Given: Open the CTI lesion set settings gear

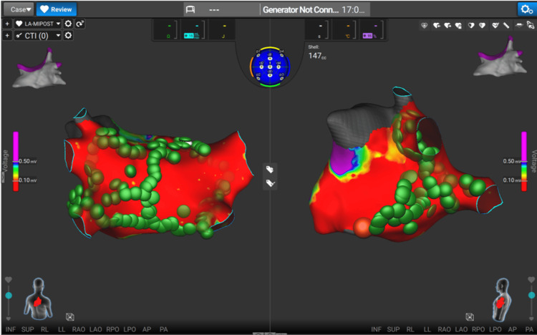Looking at the screenshot, I should pyautogui.click(x=68, y=35).
